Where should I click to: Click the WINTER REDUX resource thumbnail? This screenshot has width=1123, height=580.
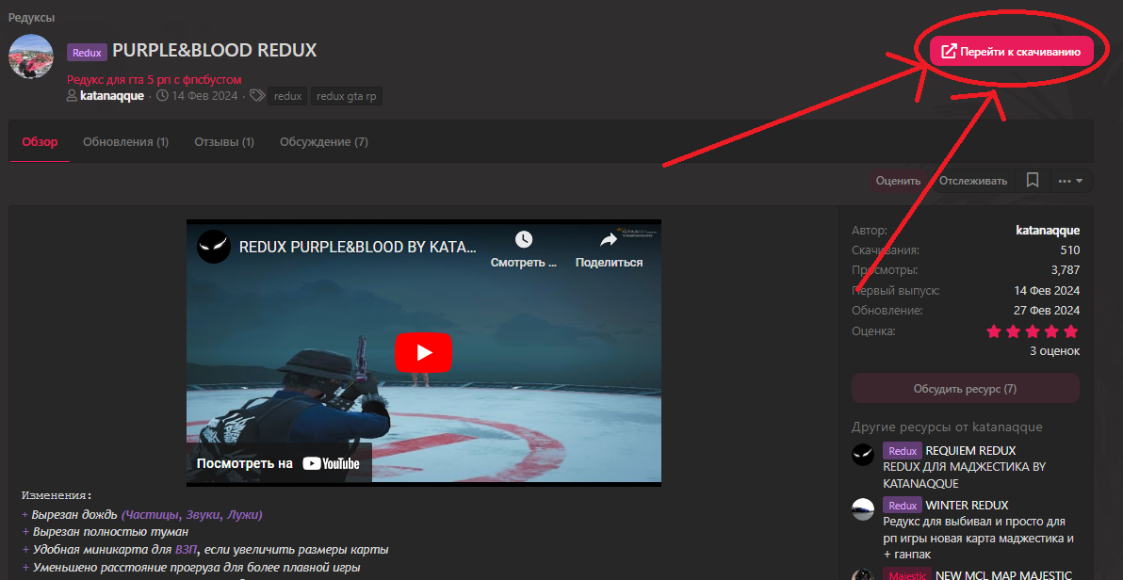(863, 508)
